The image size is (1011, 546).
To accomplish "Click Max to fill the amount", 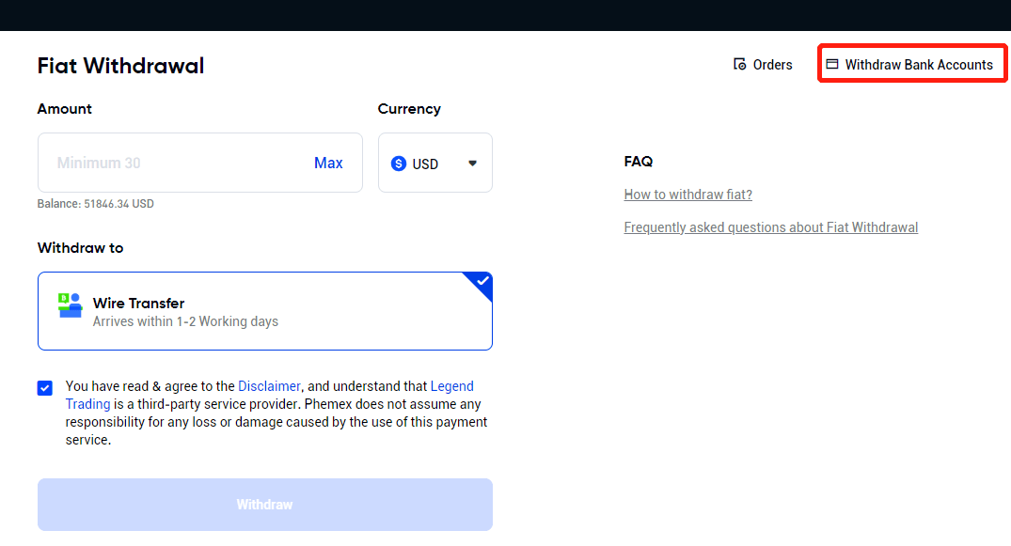I will 328,164.
